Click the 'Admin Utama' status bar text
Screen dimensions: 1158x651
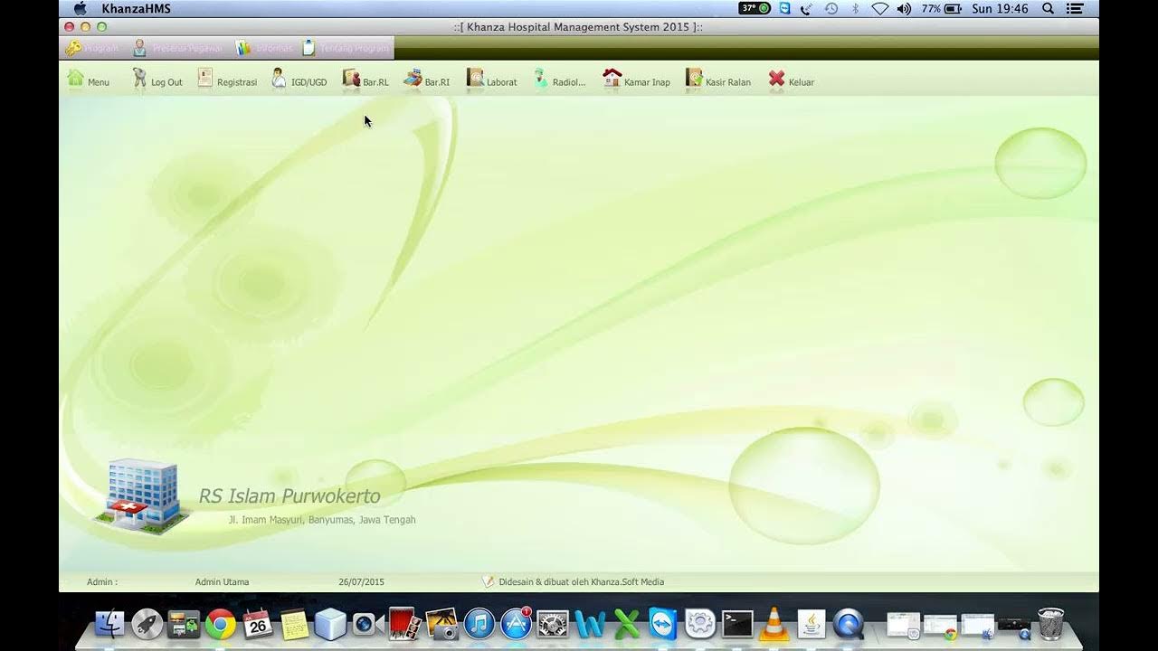[x=222, y=582]
